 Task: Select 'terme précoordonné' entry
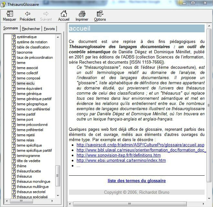(32, 124)
